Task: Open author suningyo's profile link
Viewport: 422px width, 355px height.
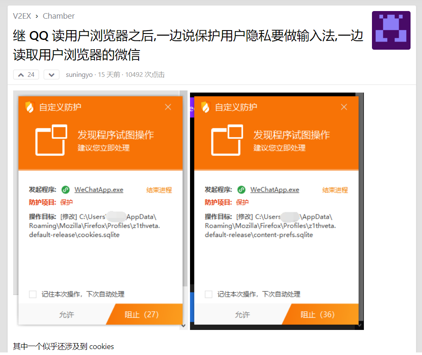Action: pyautogui.click(x=79, y=75)
